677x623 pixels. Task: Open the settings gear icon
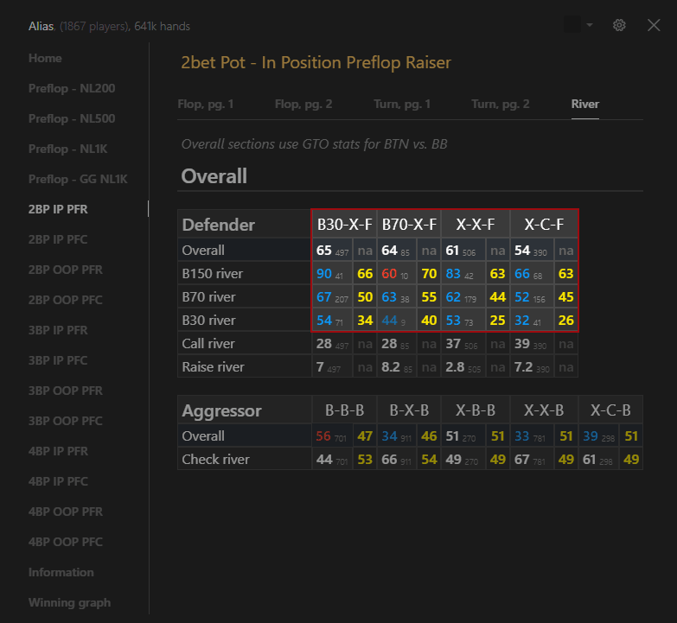(619, 25)
